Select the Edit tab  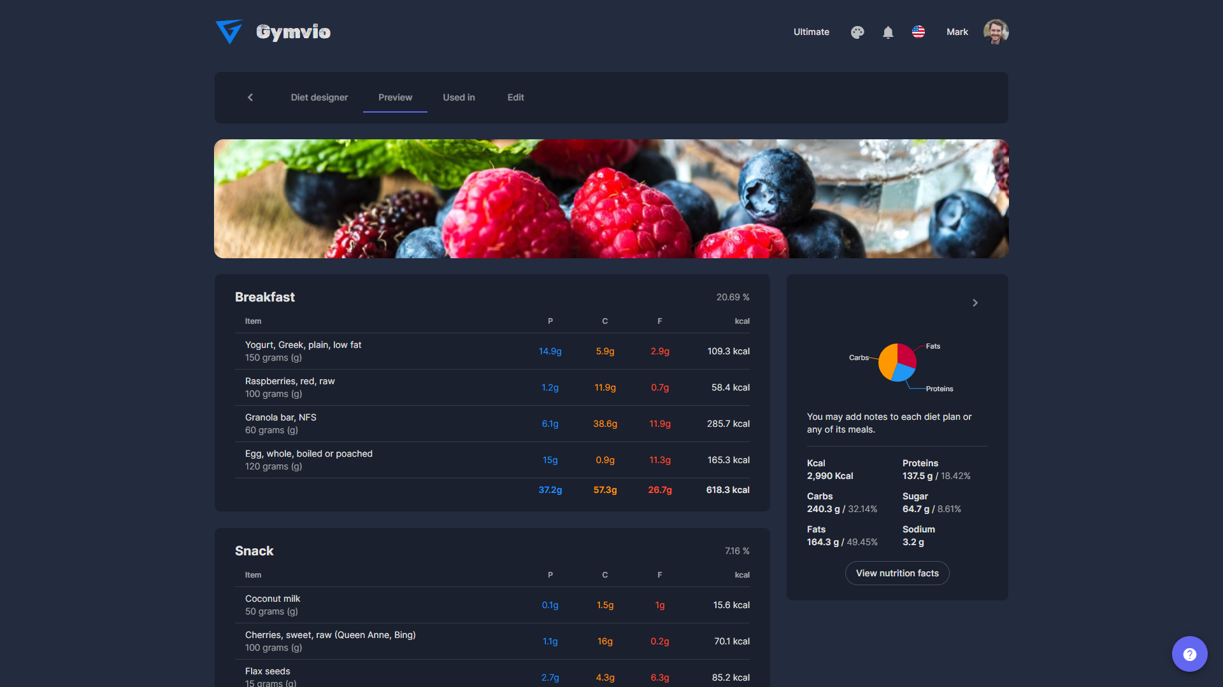pos(515,97)
